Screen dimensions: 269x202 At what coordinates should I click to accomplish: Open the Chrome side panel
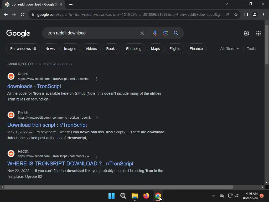click(x=246, y=15)
